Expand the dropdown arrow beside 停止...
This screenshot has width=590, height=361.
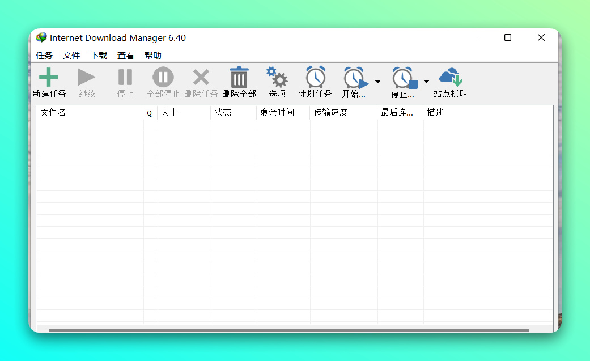tap(426, 82)
